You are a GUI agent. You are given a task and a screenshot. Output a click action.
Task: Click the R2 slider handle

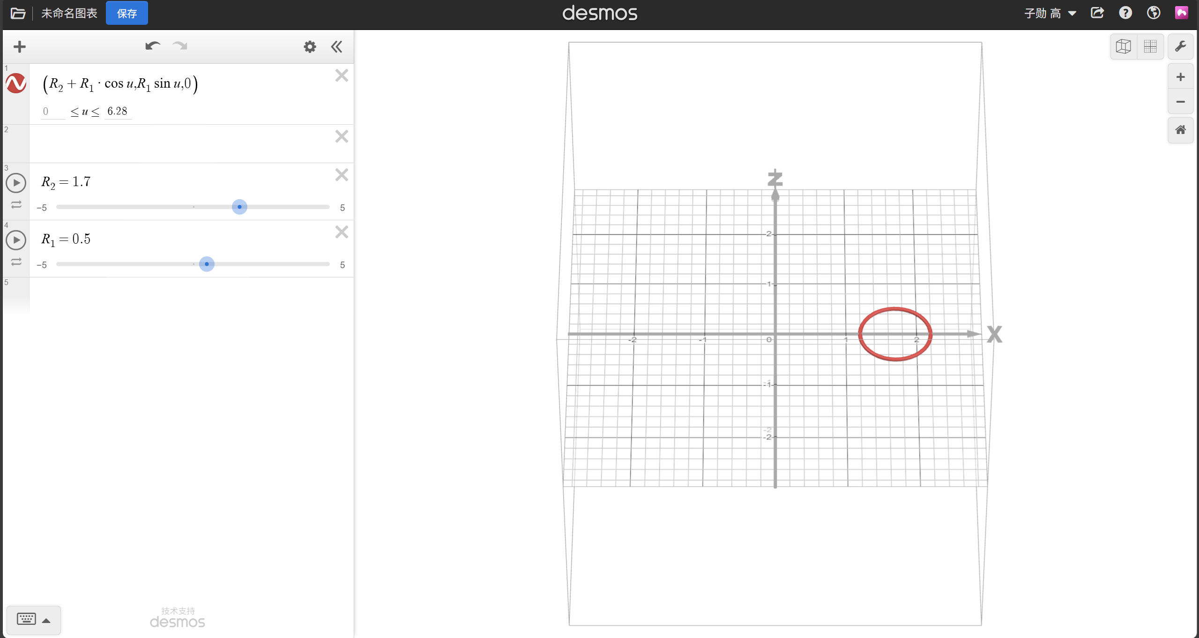[x=239, y=207]
